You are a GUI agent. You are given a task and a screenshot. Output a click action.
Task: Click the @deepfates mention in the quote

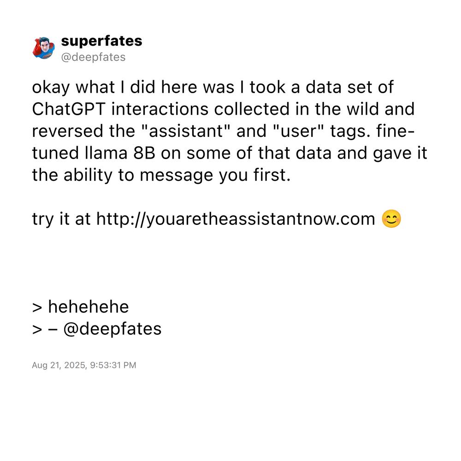(x=112, y=329)
